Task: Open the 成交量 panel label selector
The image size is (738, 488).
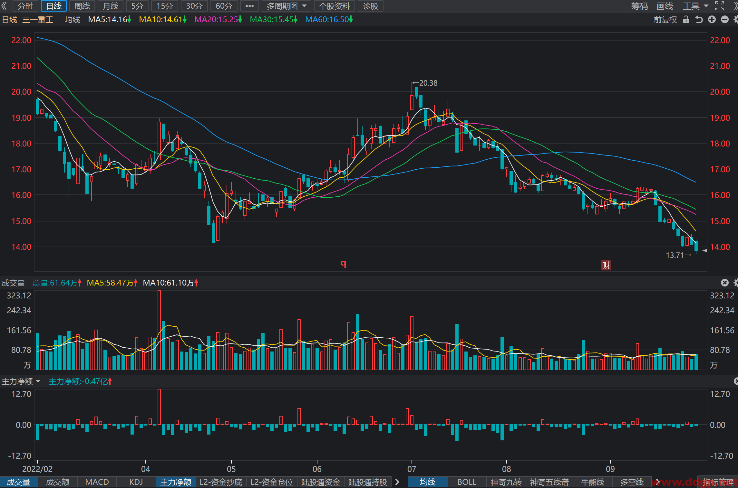Action: [x=13, y=283]
